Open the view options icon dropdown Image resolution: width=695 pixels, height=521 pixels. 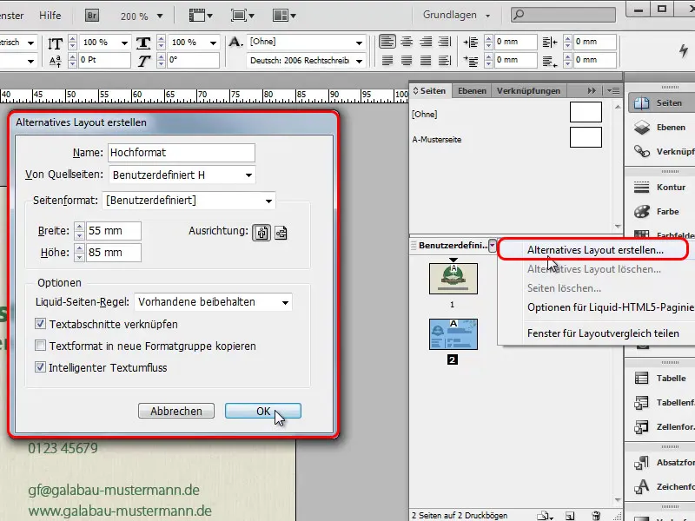(201, 16)
